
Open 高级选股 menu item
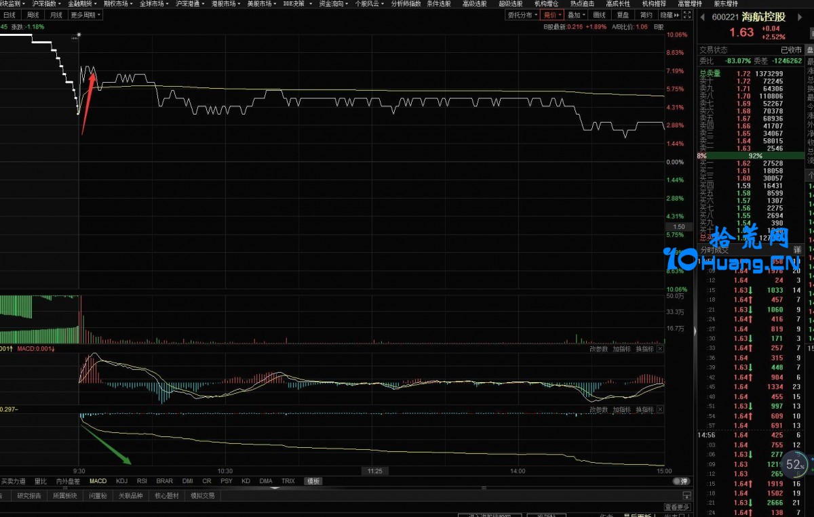tap(474, 3)
